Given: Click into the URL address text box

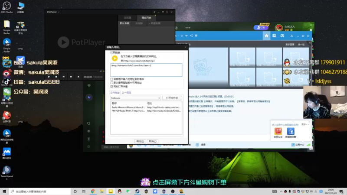Looking at the screenshot, I should point(146,70).
